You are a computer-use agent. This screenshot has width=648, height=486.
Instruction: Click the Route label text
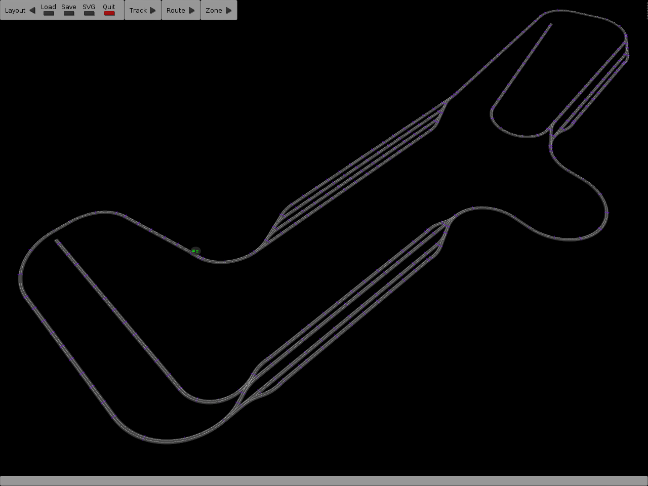(176, 10)
